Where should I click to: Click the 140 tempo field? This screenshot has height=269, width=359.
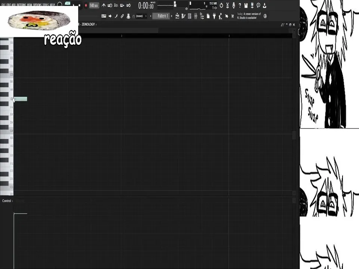[94, 5]
